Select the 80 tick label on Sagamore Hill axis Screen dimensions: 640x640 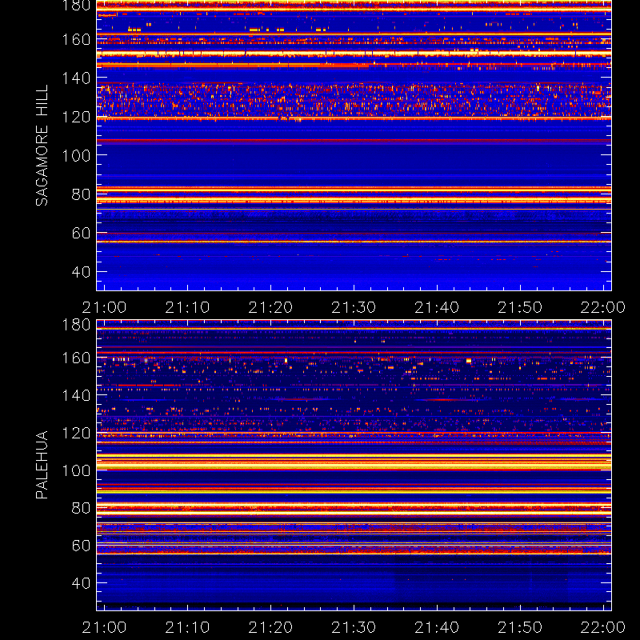pos(82,194)
